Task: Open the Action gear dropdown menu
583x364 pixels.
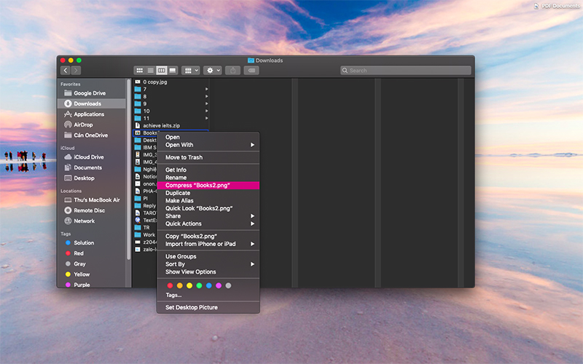Action: click(x=212, y=71)
